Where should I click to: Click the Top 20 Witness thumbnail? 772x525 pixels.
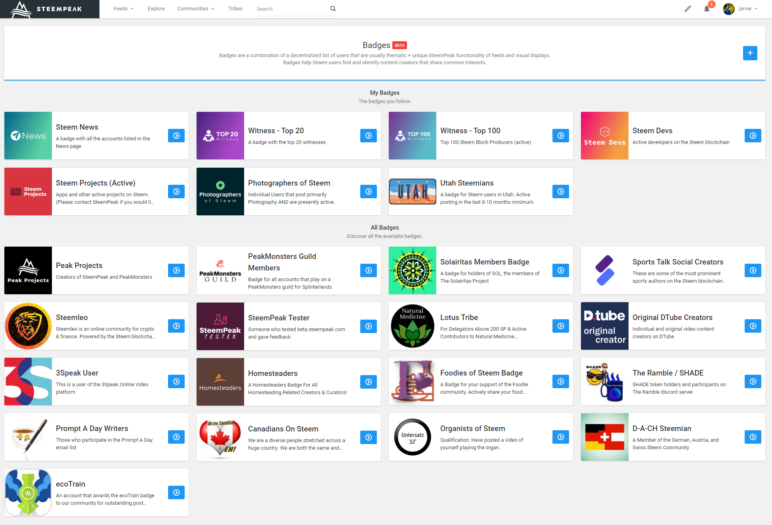point(220,136)
